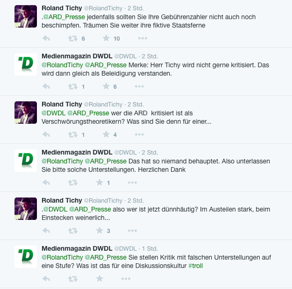The width and height of the screenshot is (292, 289).
Task: Reply to the "dünnhäutig" tweet by Tichy
Action: coord(46,231)
